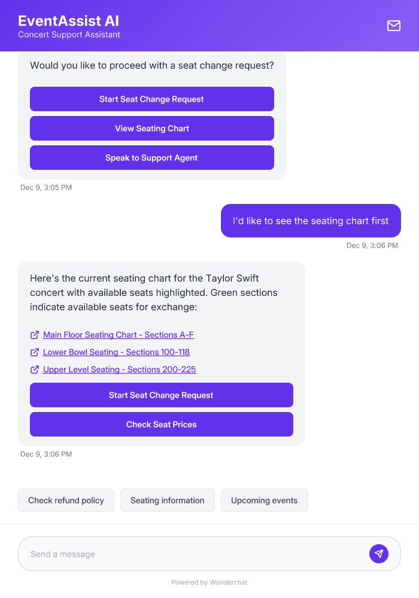Click the external link icon beside Main Floor Seating Chart
The height and width of the screenshot is (598, 419).
click(34, 335)
